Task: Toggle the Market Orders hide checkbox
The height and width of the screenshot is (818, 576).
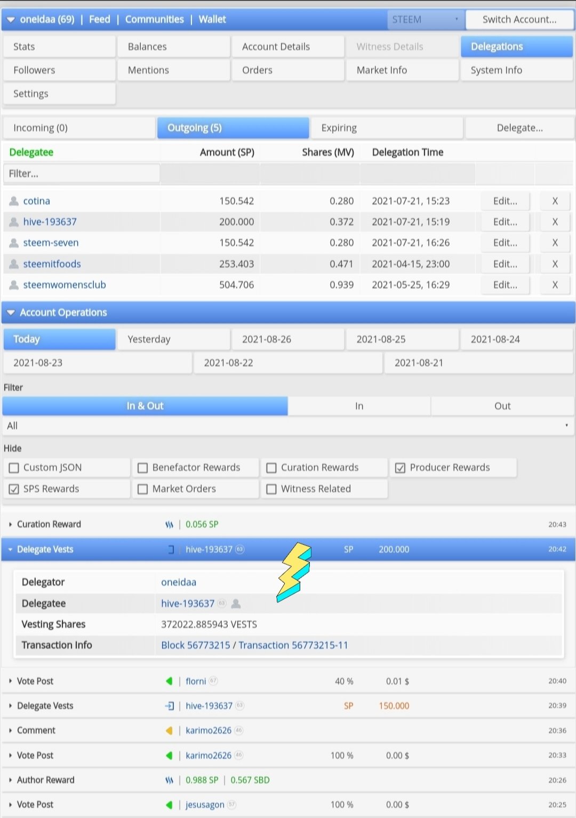Action: pos(142,489)
